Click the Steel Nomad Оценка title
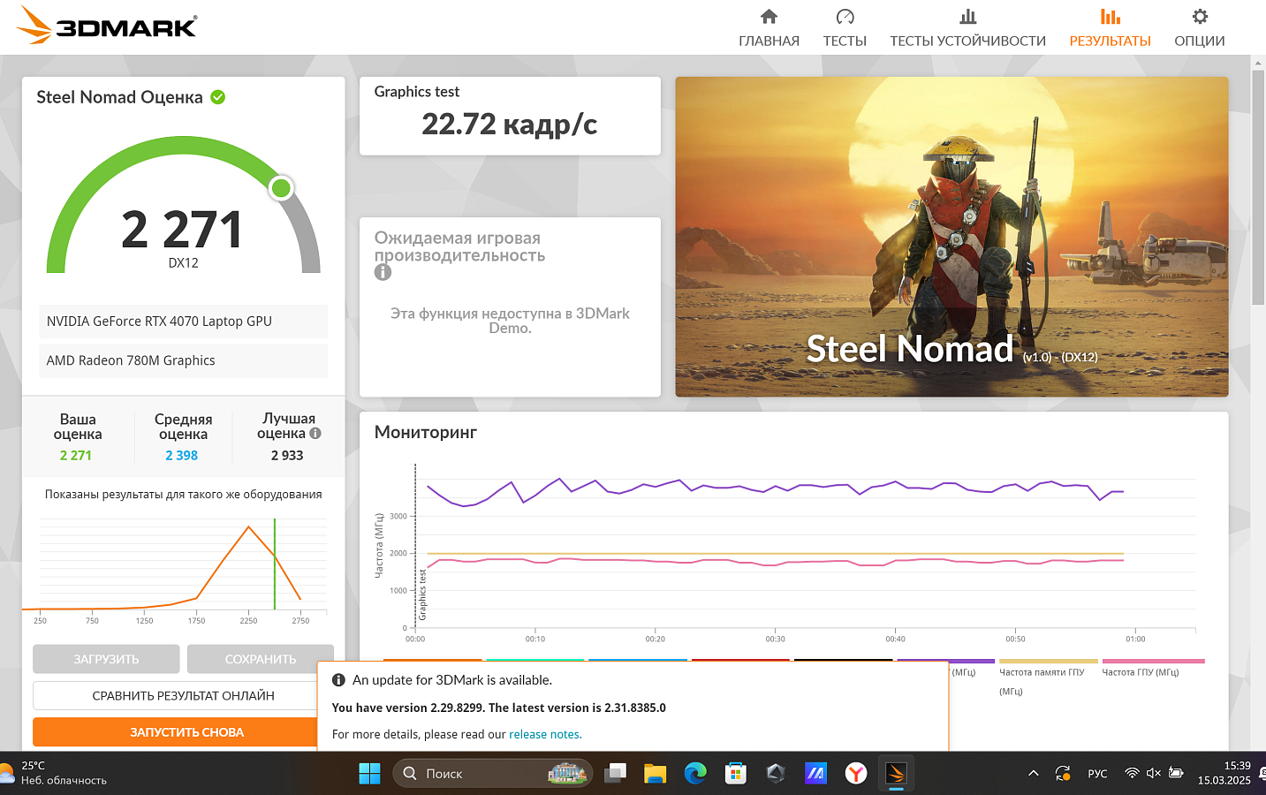 (119, 97)
